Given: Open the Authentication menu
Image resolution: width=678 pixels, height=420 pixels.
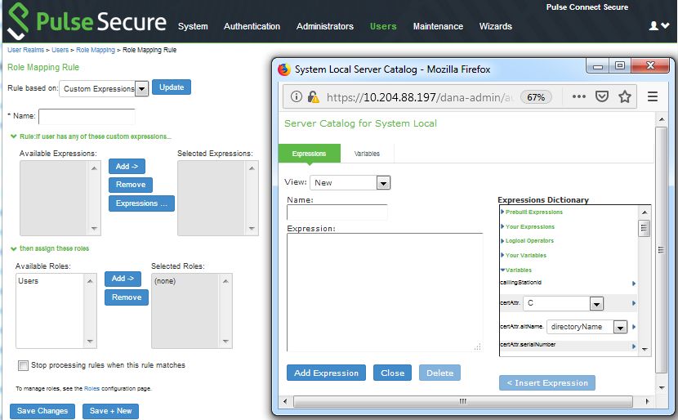Looking at the screenshot, I should (252, 26).
